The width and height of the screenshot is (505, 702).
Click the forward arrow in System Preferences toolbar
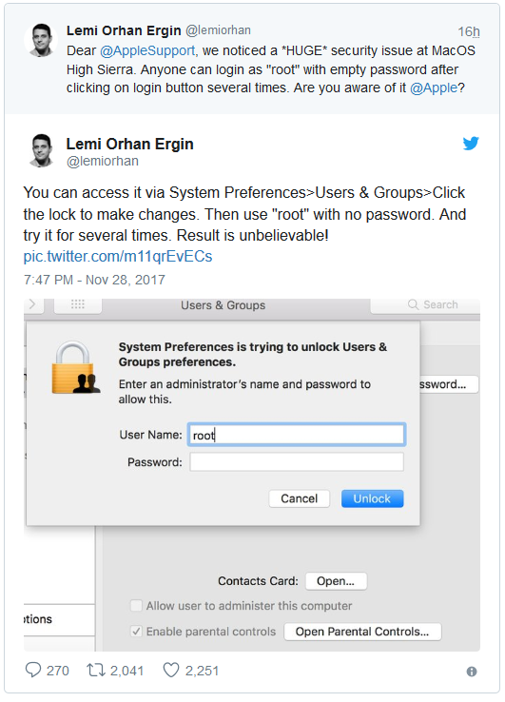point(32,304)
